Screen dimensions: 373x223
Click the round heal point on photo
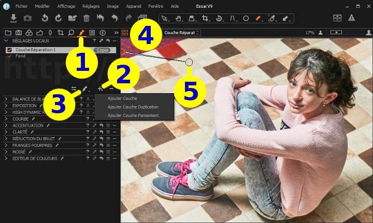[x=189, y=62]
